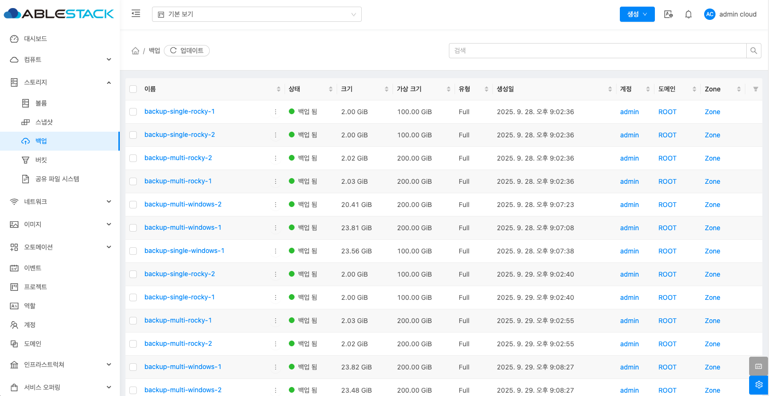This screenshot has height=396, width=769.
Task: Open row actions for backup-single-rocky-1
Action: (x=275, y=112)
